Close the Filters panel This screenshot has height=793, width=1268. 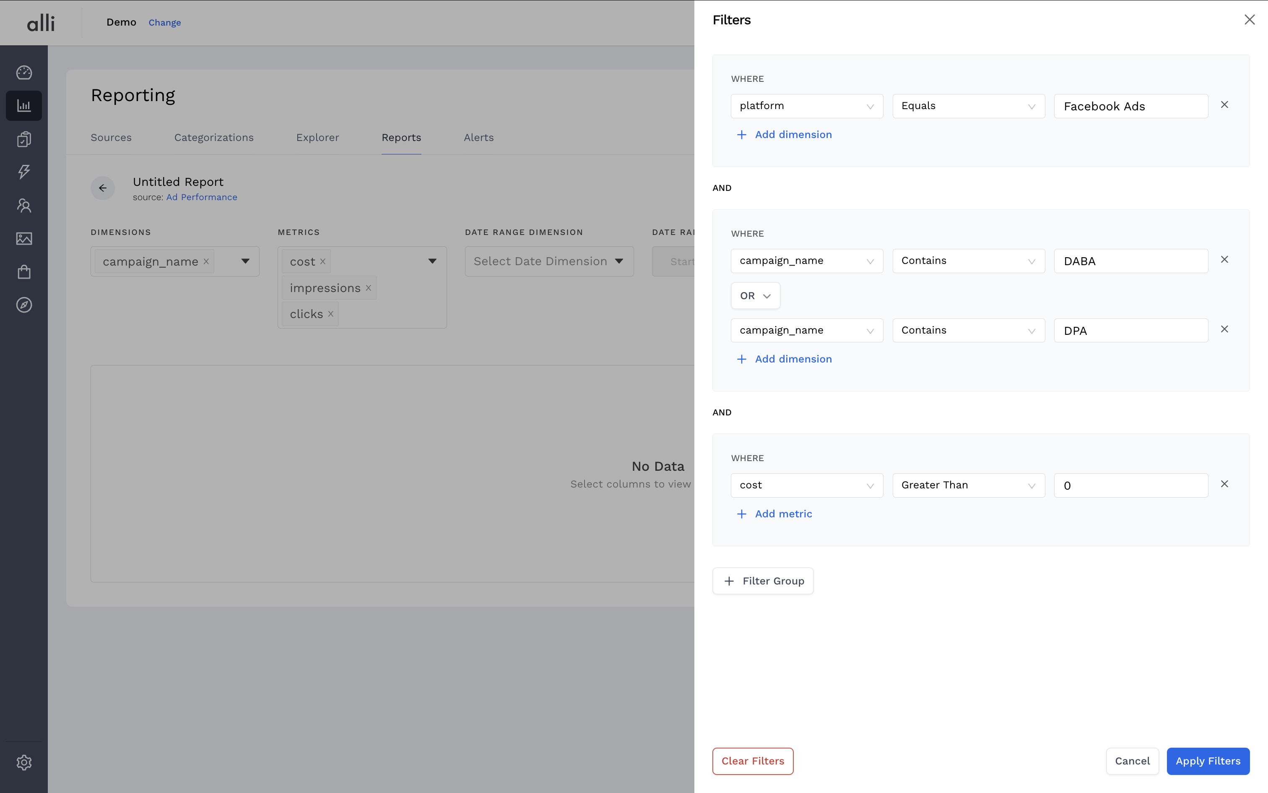1249,20
